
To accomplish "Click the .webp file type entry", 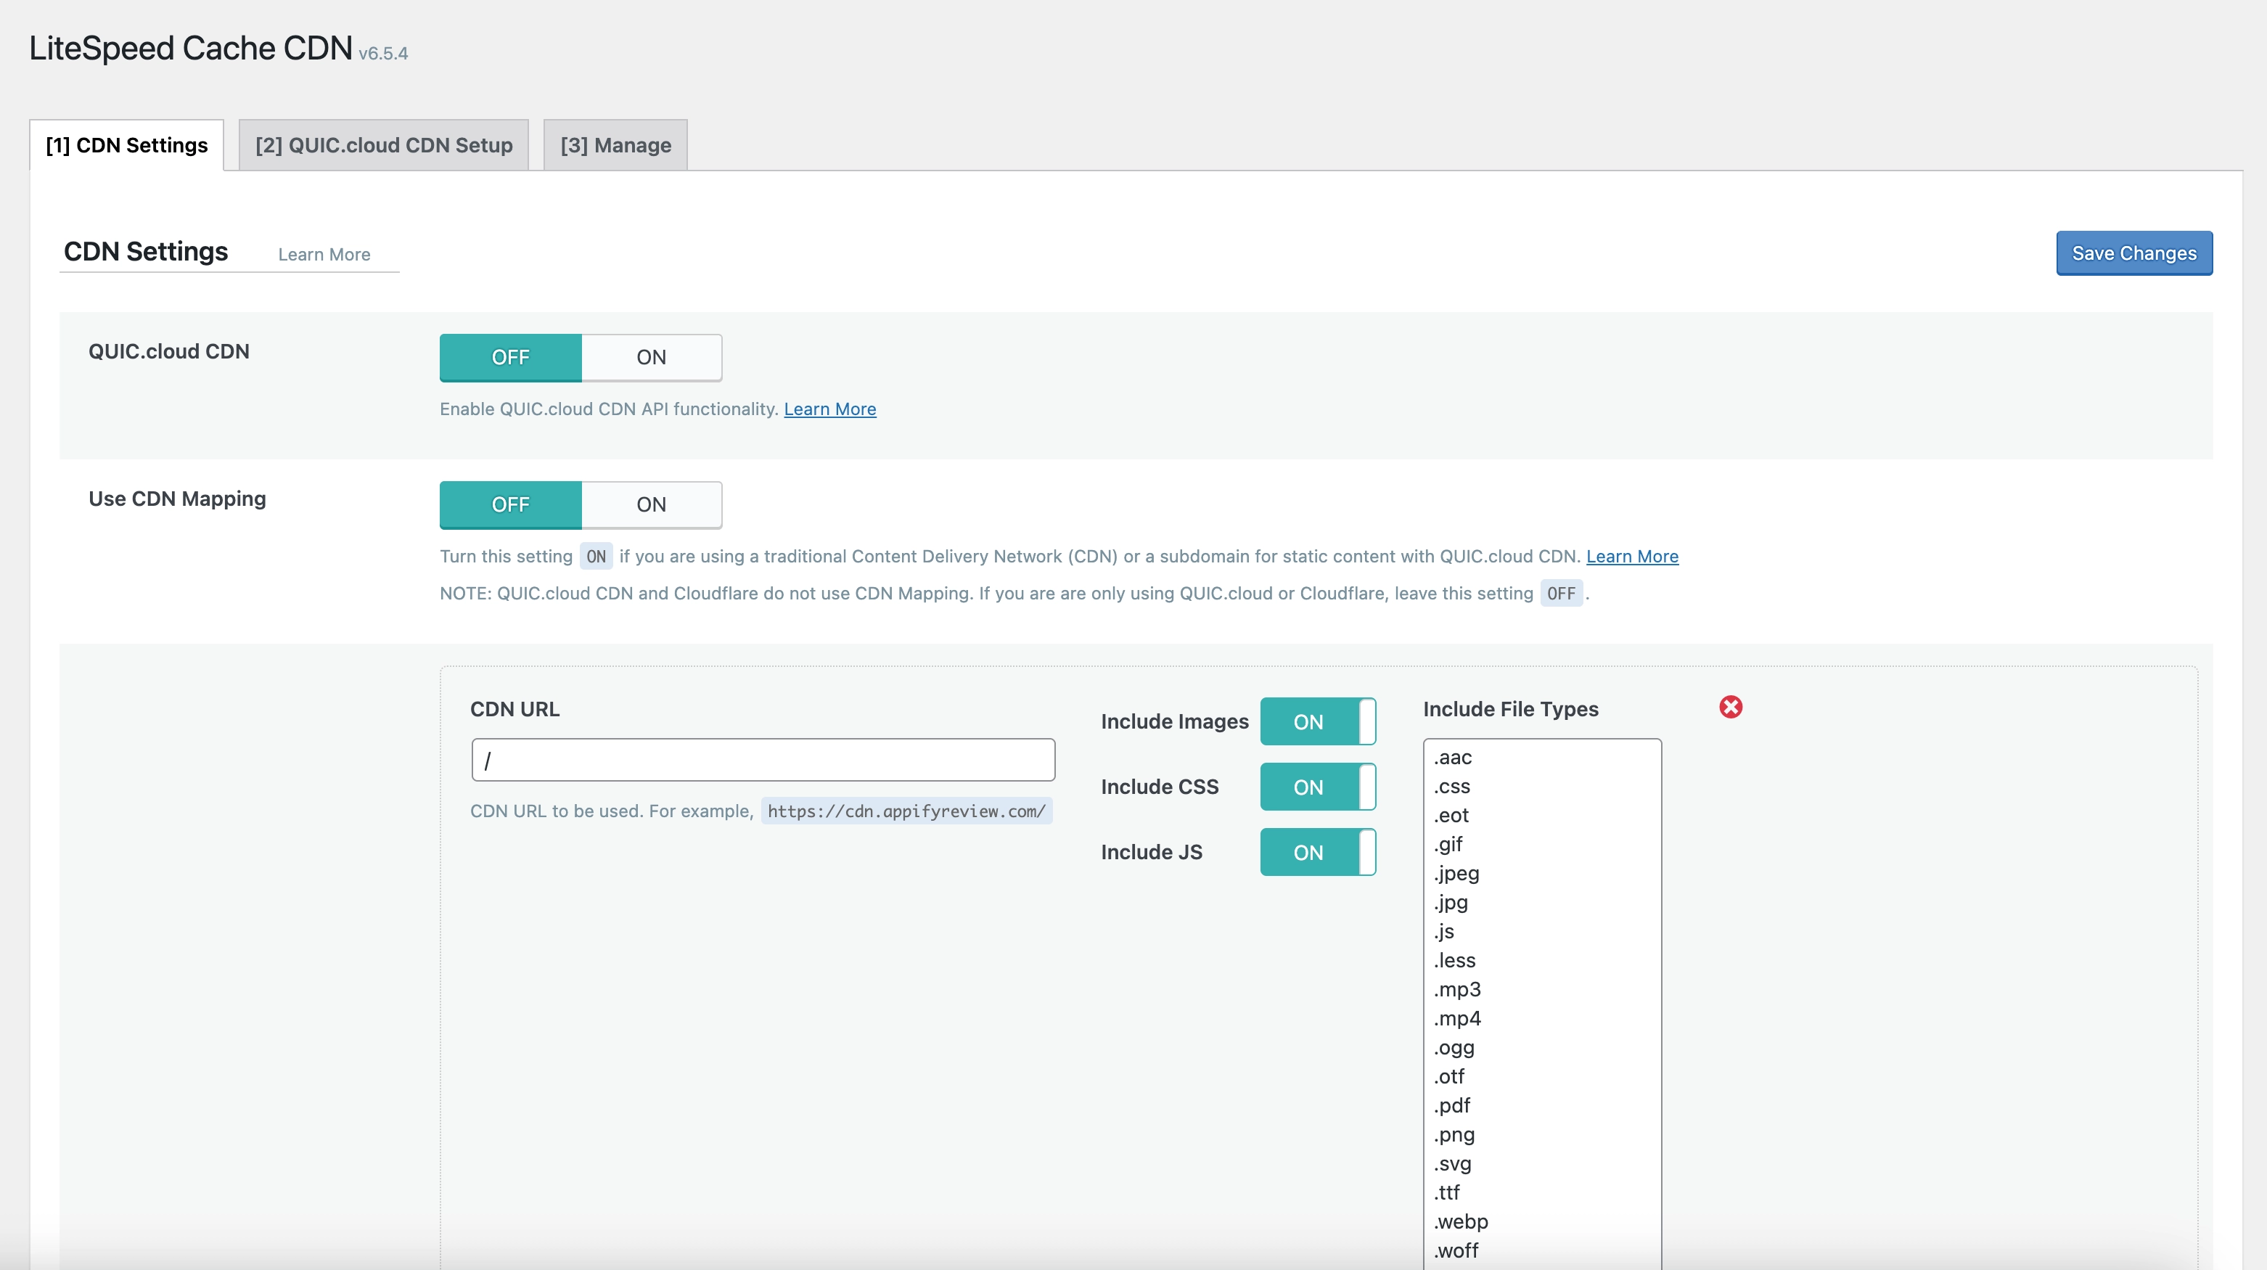I will coord(1460,1223).
